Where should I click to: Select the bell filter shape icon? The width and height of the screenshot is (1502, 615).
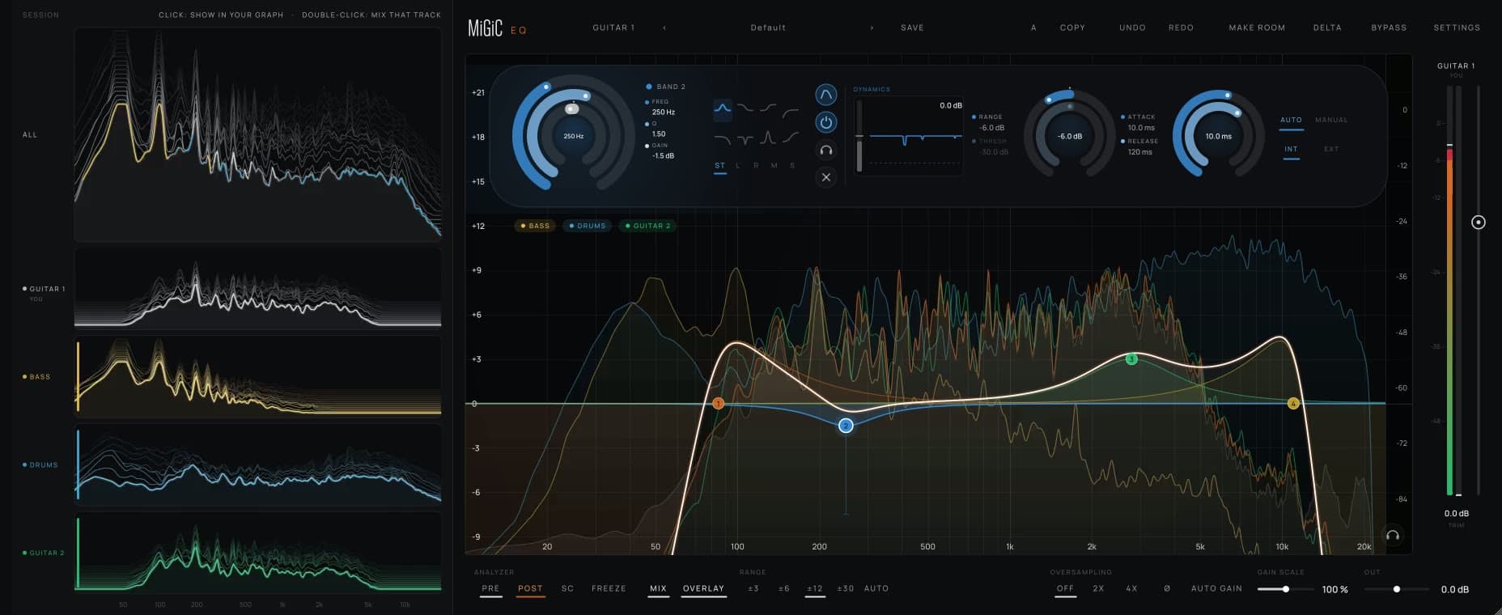[x=722, y=108]
